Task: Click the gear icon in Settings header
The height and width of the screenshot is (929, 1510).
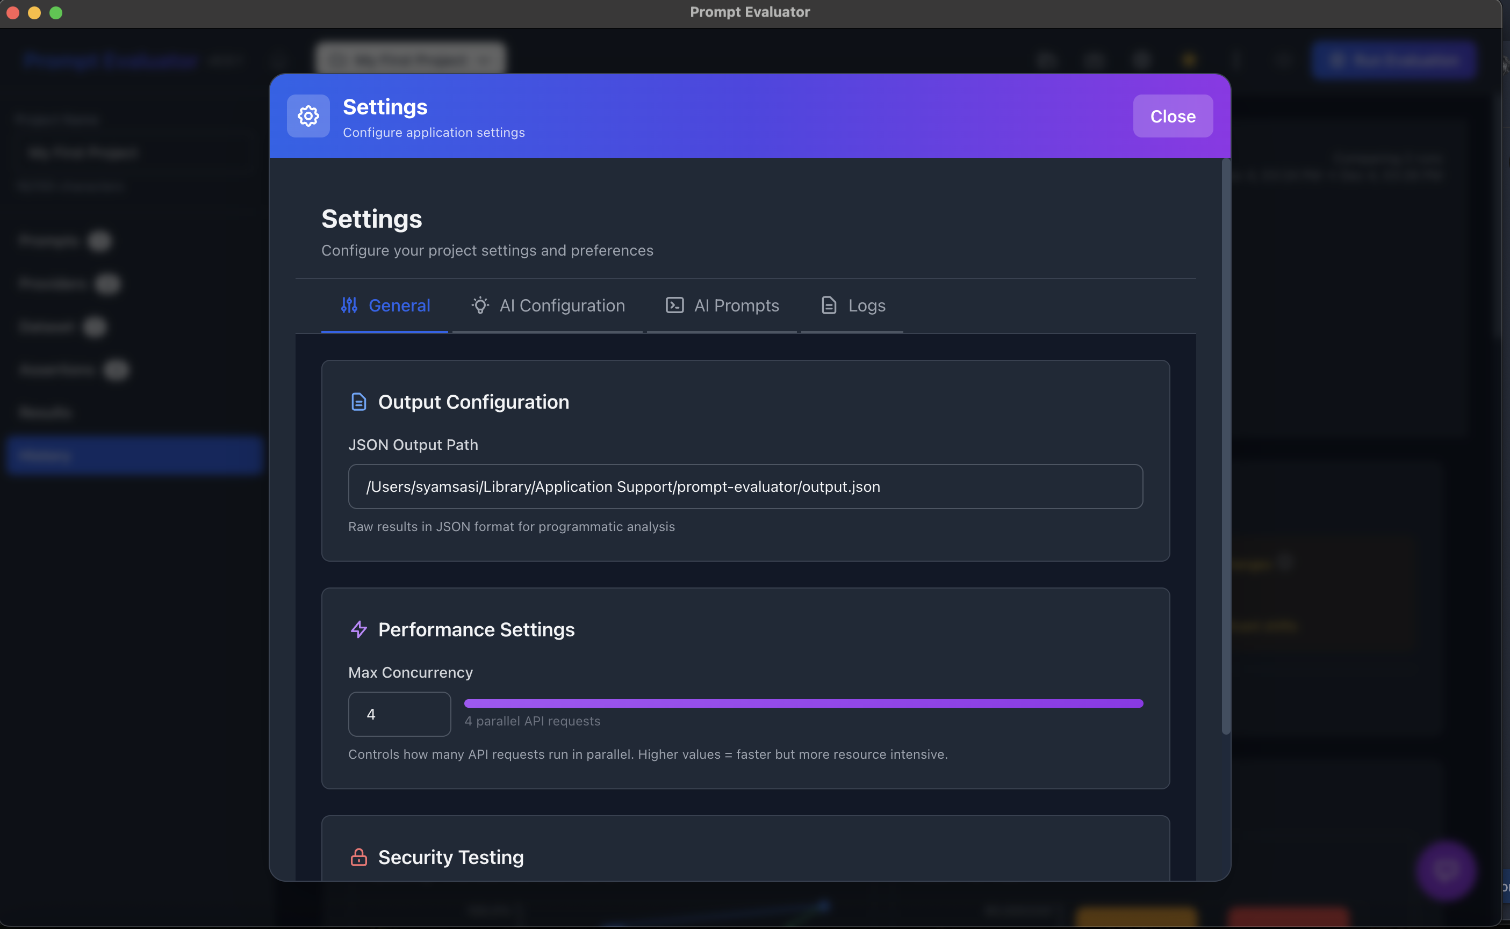Action: click(308, 115)
